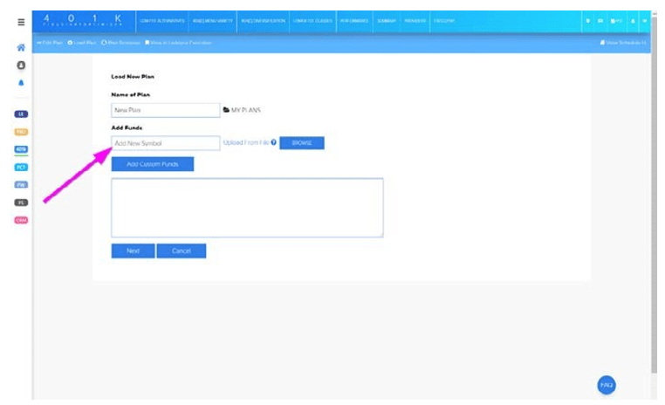Select the PCT badge in sidebar
Viewport: 665px width, 405px height.
tap(21, 167)
